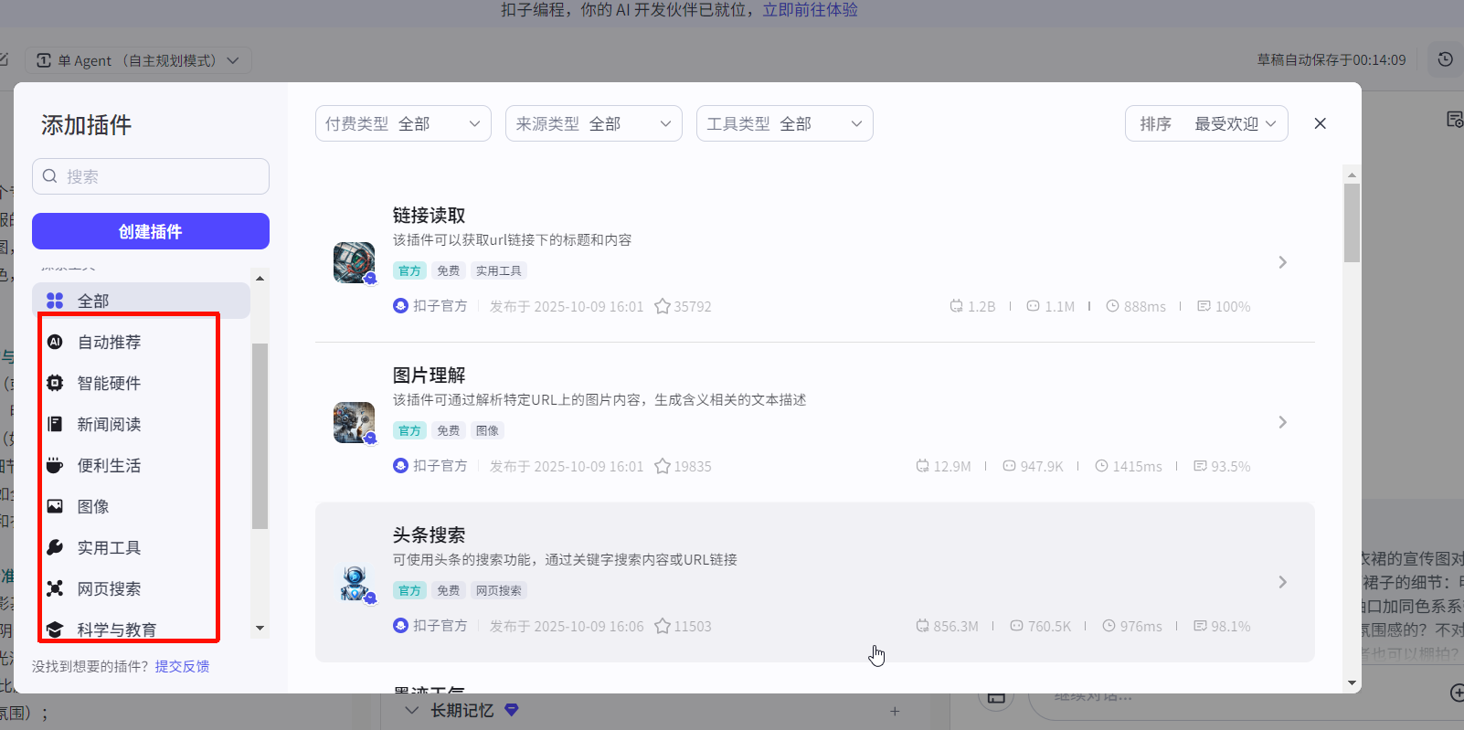Click the 新闻阅读 book icon

pos(55,424)
